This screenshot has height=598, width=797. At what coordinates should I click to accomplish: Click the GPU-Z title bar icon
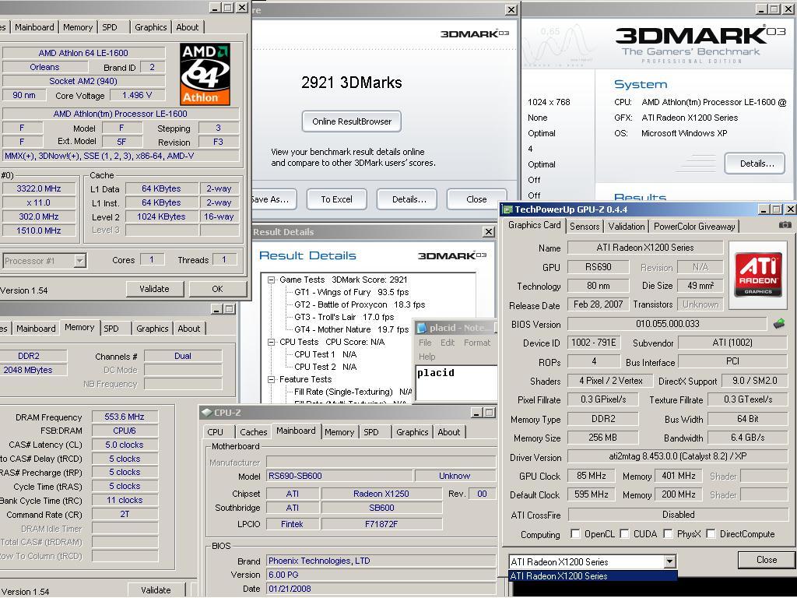(507, 209)
